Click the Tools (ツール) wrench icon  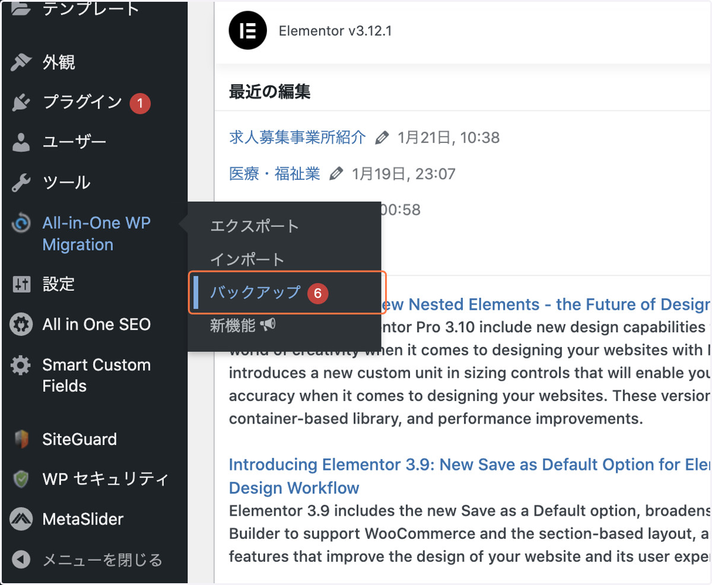21,183
